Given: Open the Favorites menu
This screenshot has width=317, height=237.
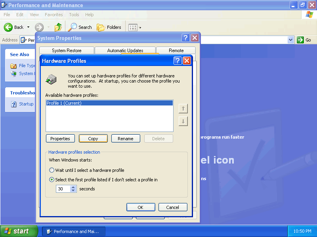Looking at the screenshot, I should click(x=54, y=15).
